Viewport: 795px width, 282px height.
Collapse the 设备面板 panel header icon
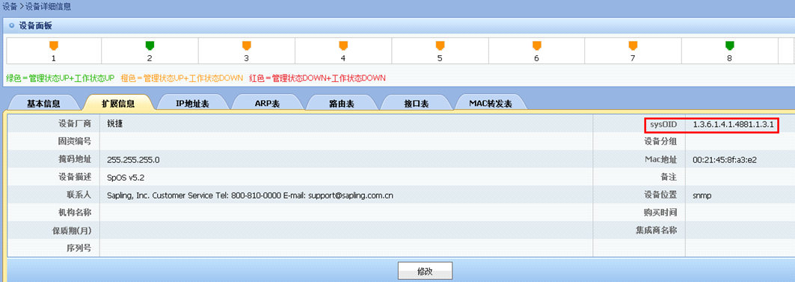point(11,25)
